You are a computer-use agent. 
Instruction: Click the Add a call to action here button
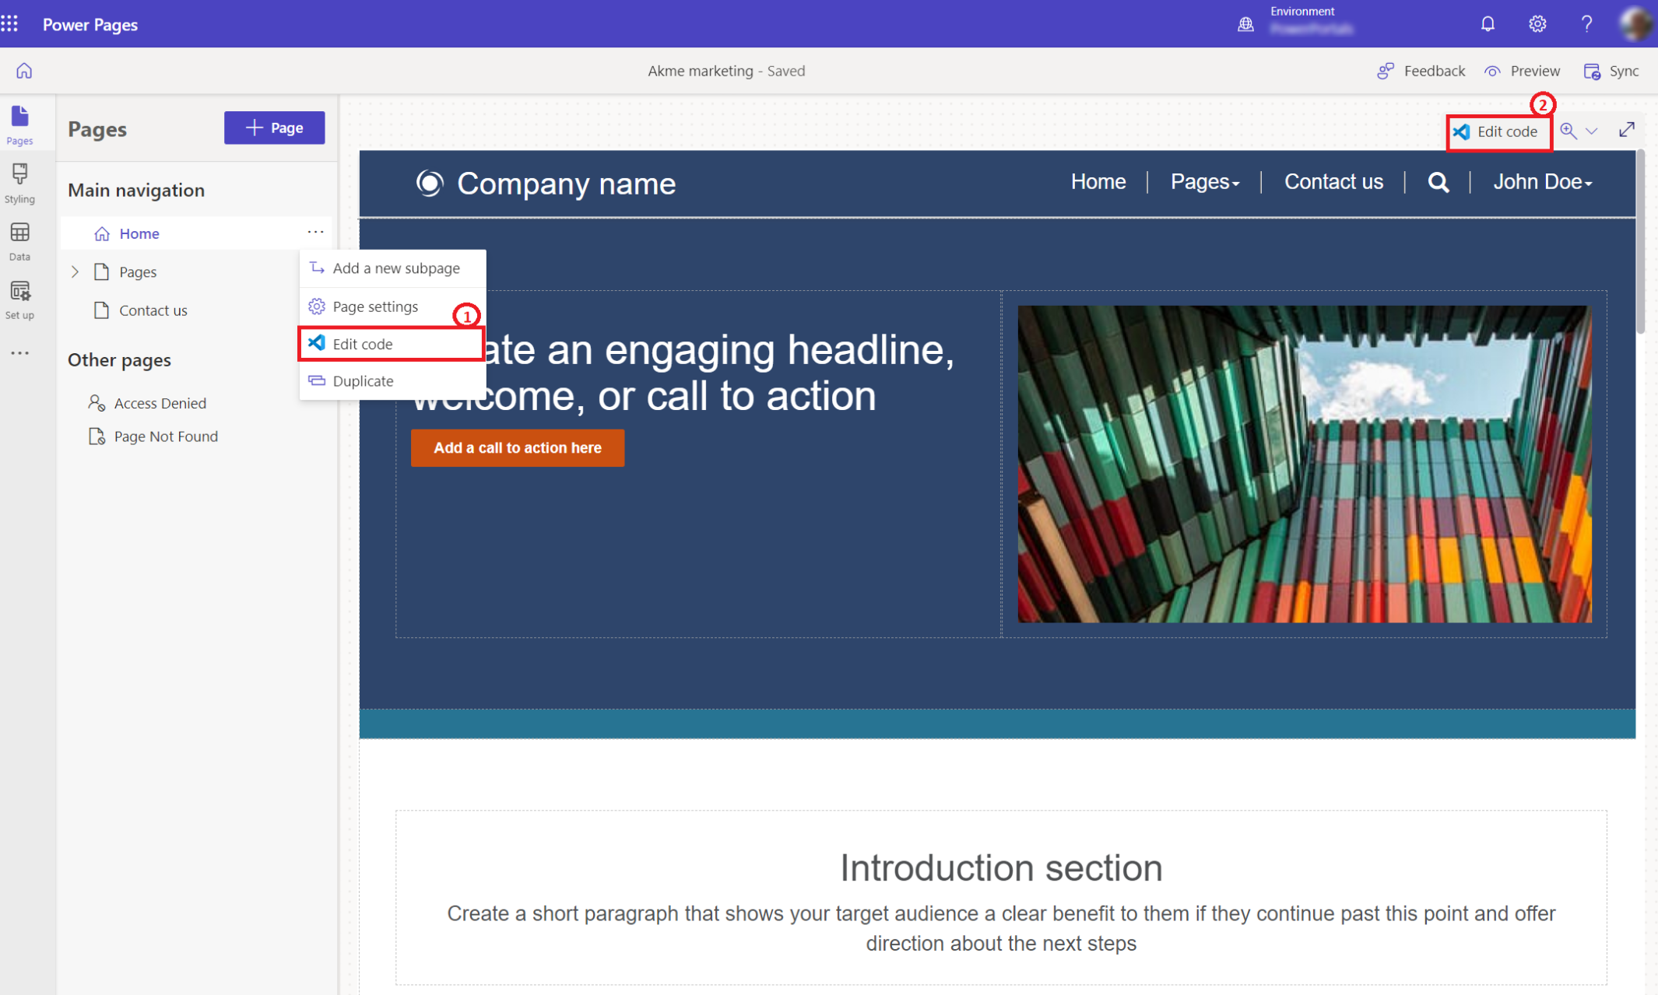(518, 447)
